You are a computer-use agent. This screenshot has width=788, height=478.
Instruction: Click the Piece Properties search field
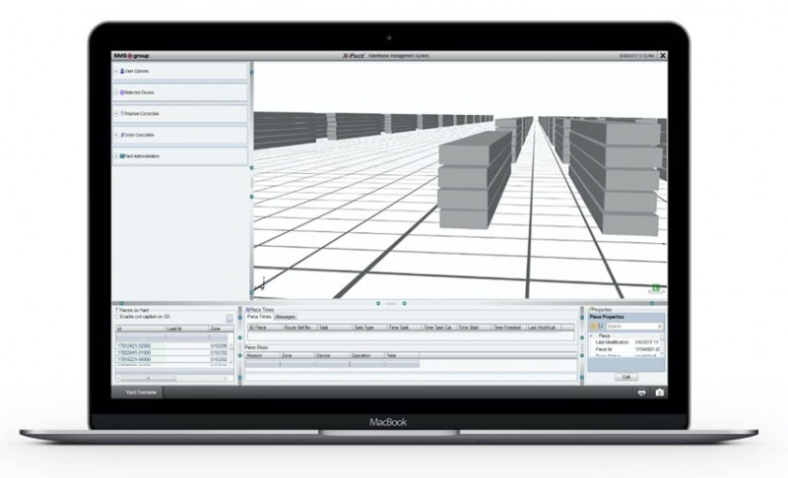click(630, 326)
